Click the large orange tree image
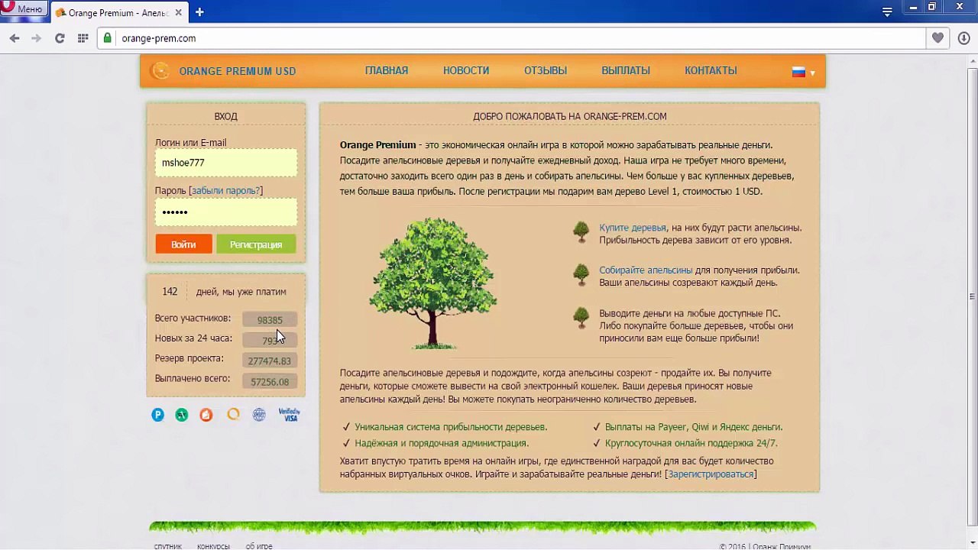 [x=433, y=283]
